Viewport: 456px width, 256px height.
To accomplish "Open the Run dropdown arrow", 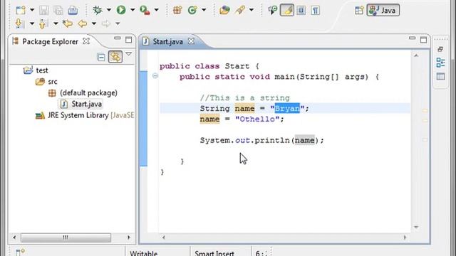I will 133,10.
